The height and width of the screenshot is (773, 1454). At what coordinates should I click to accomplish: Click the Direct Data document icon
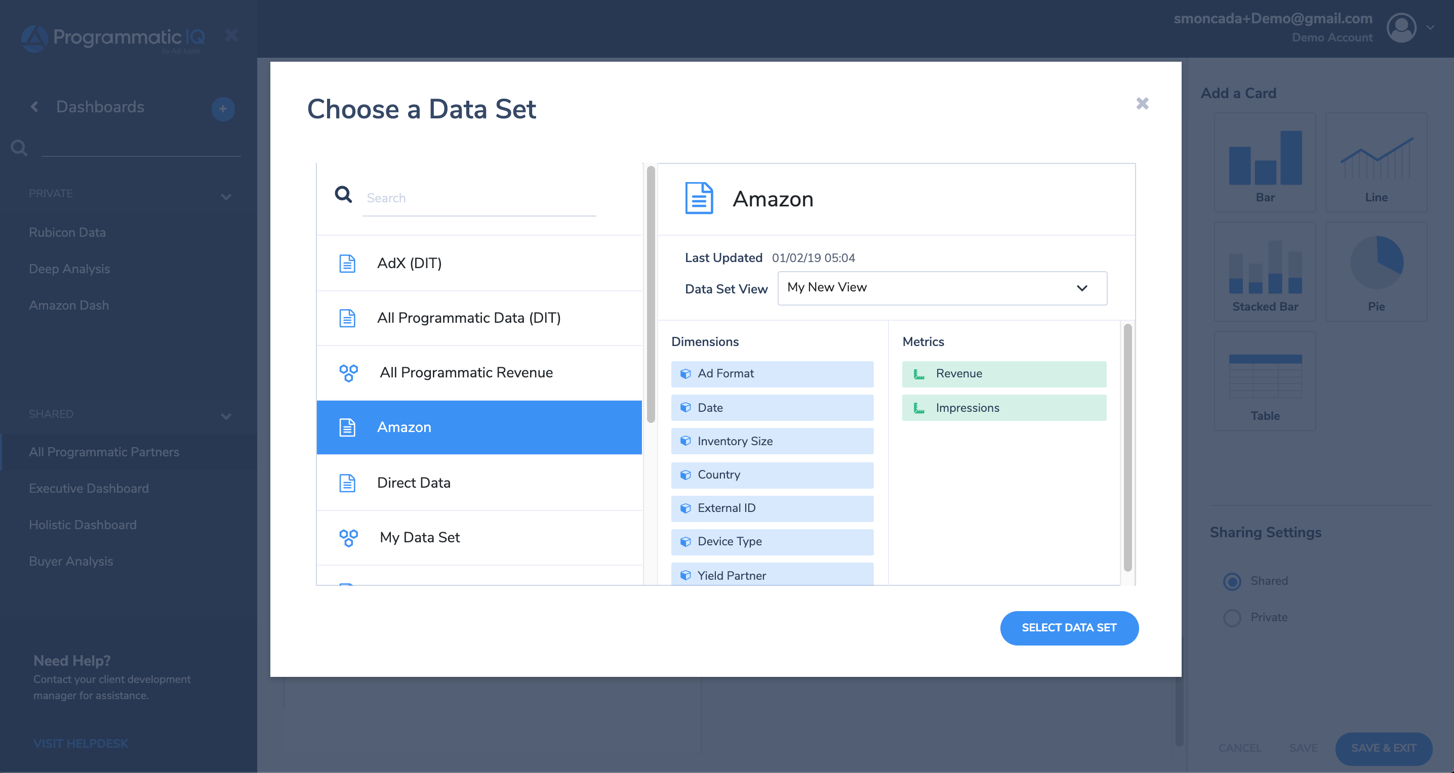(347, 483)
